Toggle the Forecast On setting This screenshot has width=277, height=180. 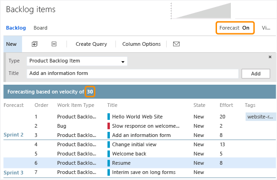235,28
